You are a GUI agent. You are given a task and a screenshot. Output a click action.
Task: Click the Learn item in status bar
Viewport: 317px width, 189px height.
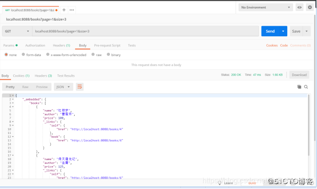pyautogui.click(x=226, y=183)
